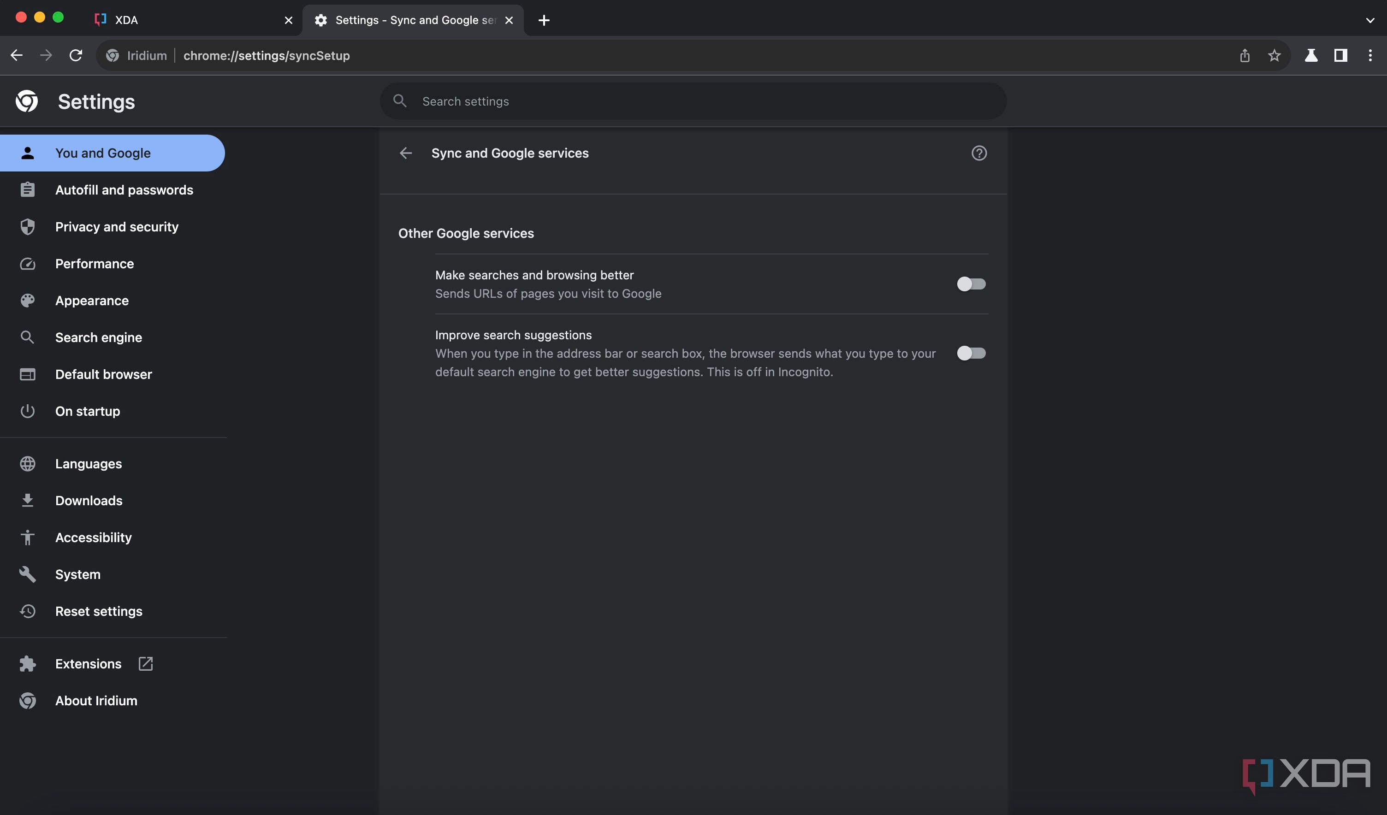Screen dimensions: 1387x815
Task: Click the search magnifier in Search settings
Action: tap(400, 101)
